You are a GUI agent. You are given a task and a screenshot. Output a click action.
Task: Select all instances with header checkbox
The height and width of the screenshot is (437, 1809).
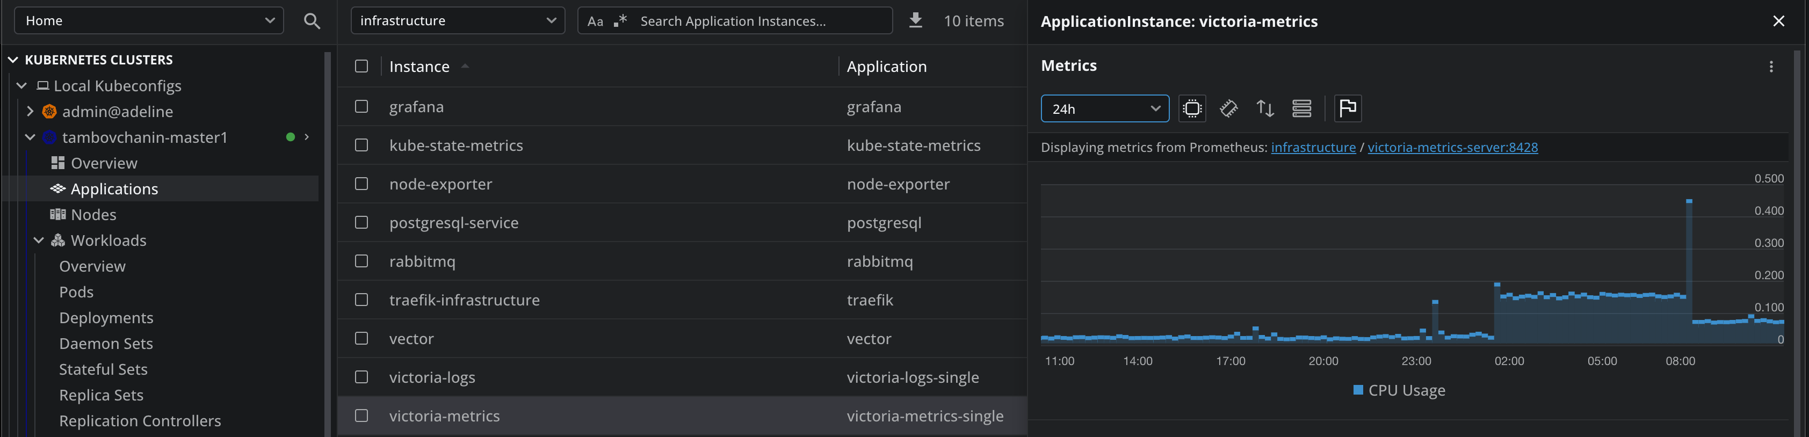point(361,66)
